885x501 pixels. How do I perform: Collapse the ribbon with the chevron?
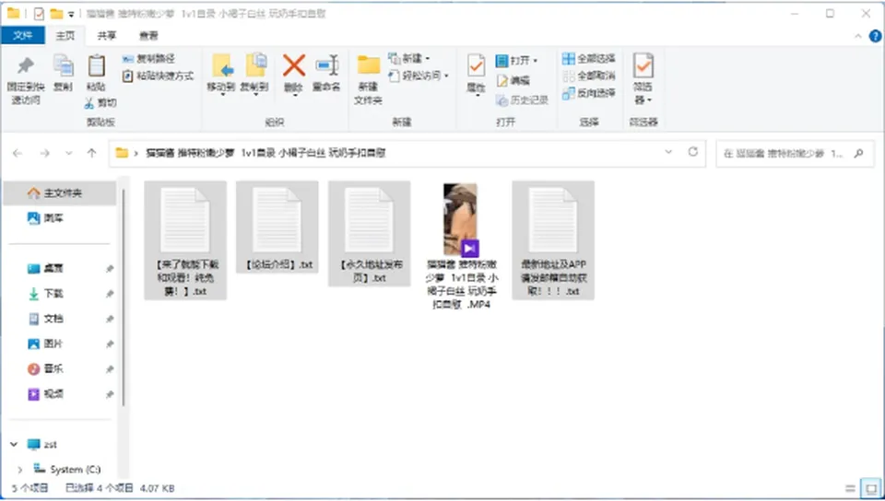point(858,36)
